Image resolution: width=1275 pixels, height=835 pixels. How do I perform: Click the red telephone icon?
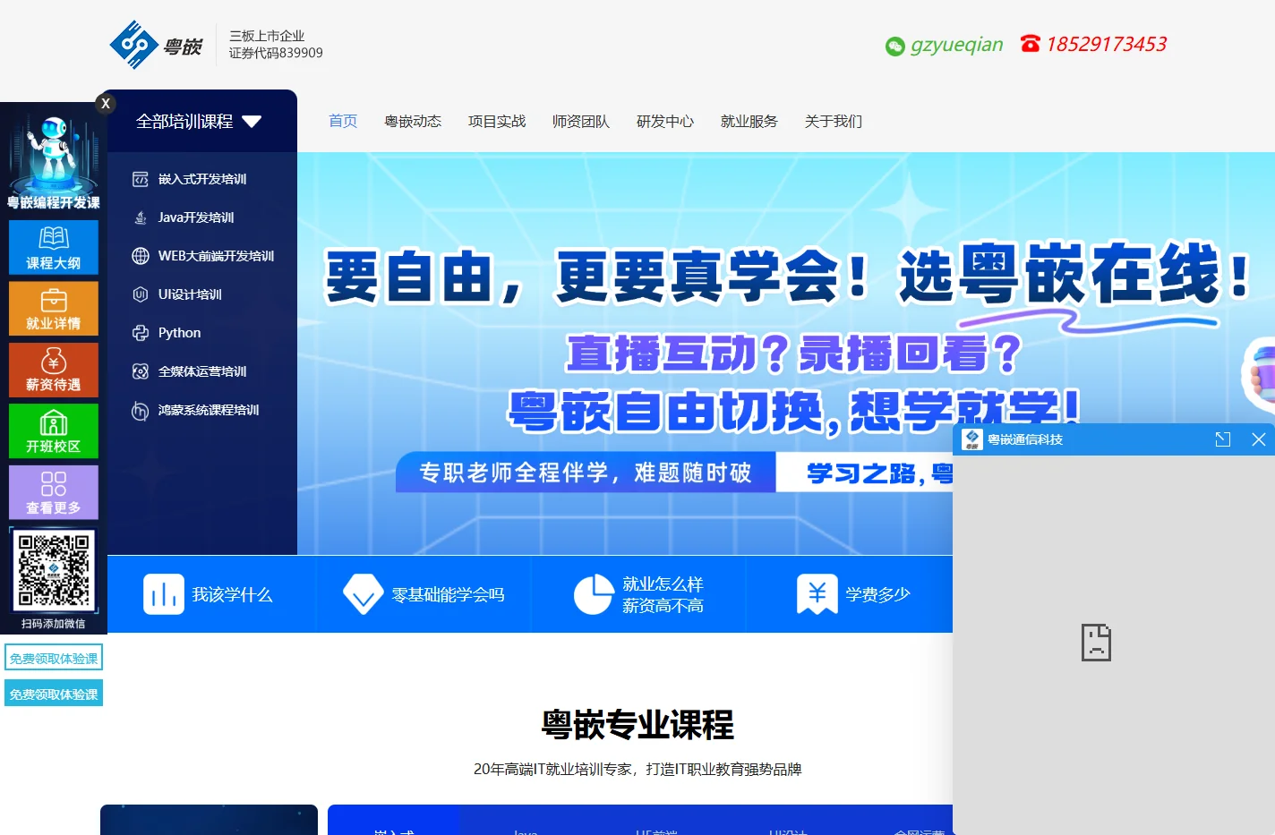click(x=1030, y=43)
